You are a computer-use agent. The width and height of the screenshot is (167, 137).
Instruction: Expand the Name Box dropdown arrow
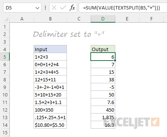tap(37, 8)
